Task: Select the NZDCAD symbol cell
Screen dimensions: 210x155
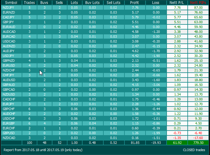Action: click(x=11, y=138)
